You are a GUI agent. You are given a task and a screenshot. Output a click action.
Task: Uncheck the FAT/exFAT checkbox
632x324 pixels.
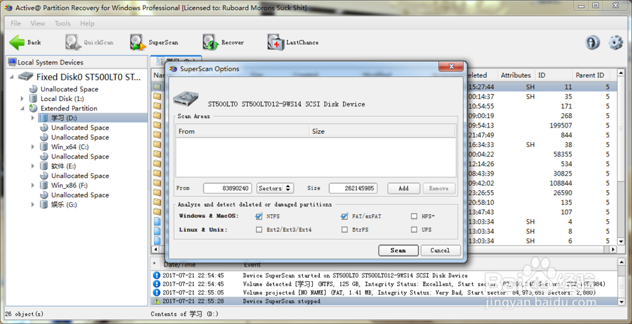[344, 217]
